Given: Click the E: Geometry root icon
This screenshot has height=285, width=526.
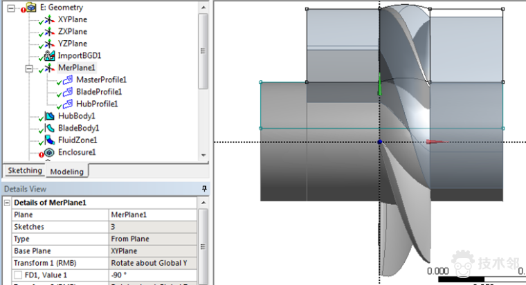Looking at the screenshot, I should coord(31,7).
